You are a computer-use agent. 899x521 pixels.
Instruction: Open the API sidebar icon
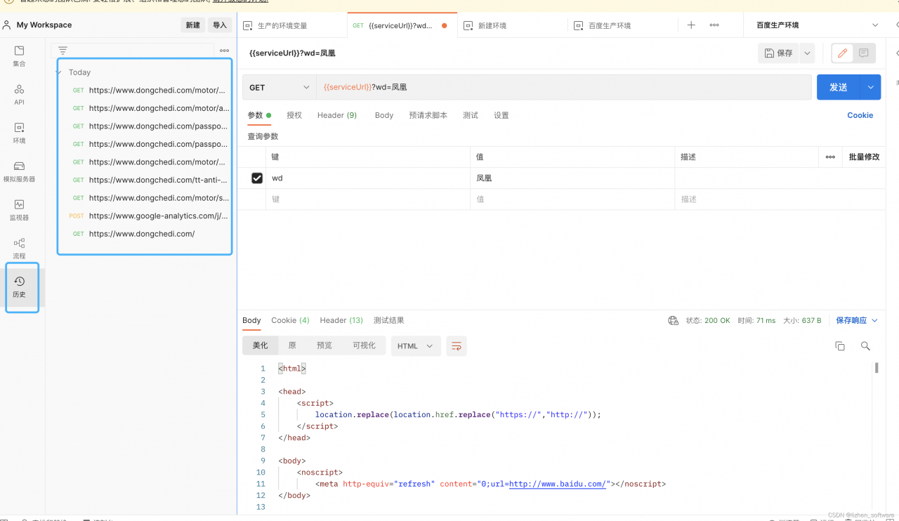pyautogui.click(x=19, y=95)
